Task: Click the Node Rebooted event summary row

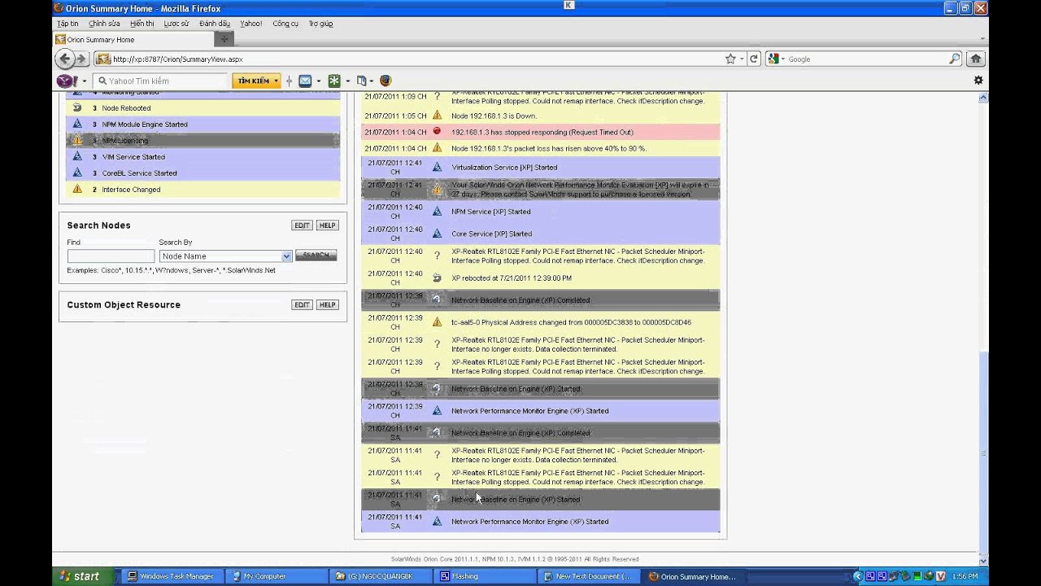Action: point(203,107)
